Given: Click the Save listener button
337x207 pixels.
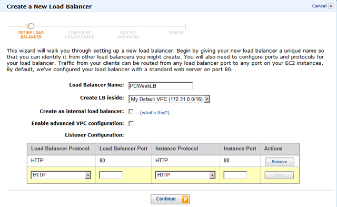Looking at the screenshot, I should pos(279,175).
